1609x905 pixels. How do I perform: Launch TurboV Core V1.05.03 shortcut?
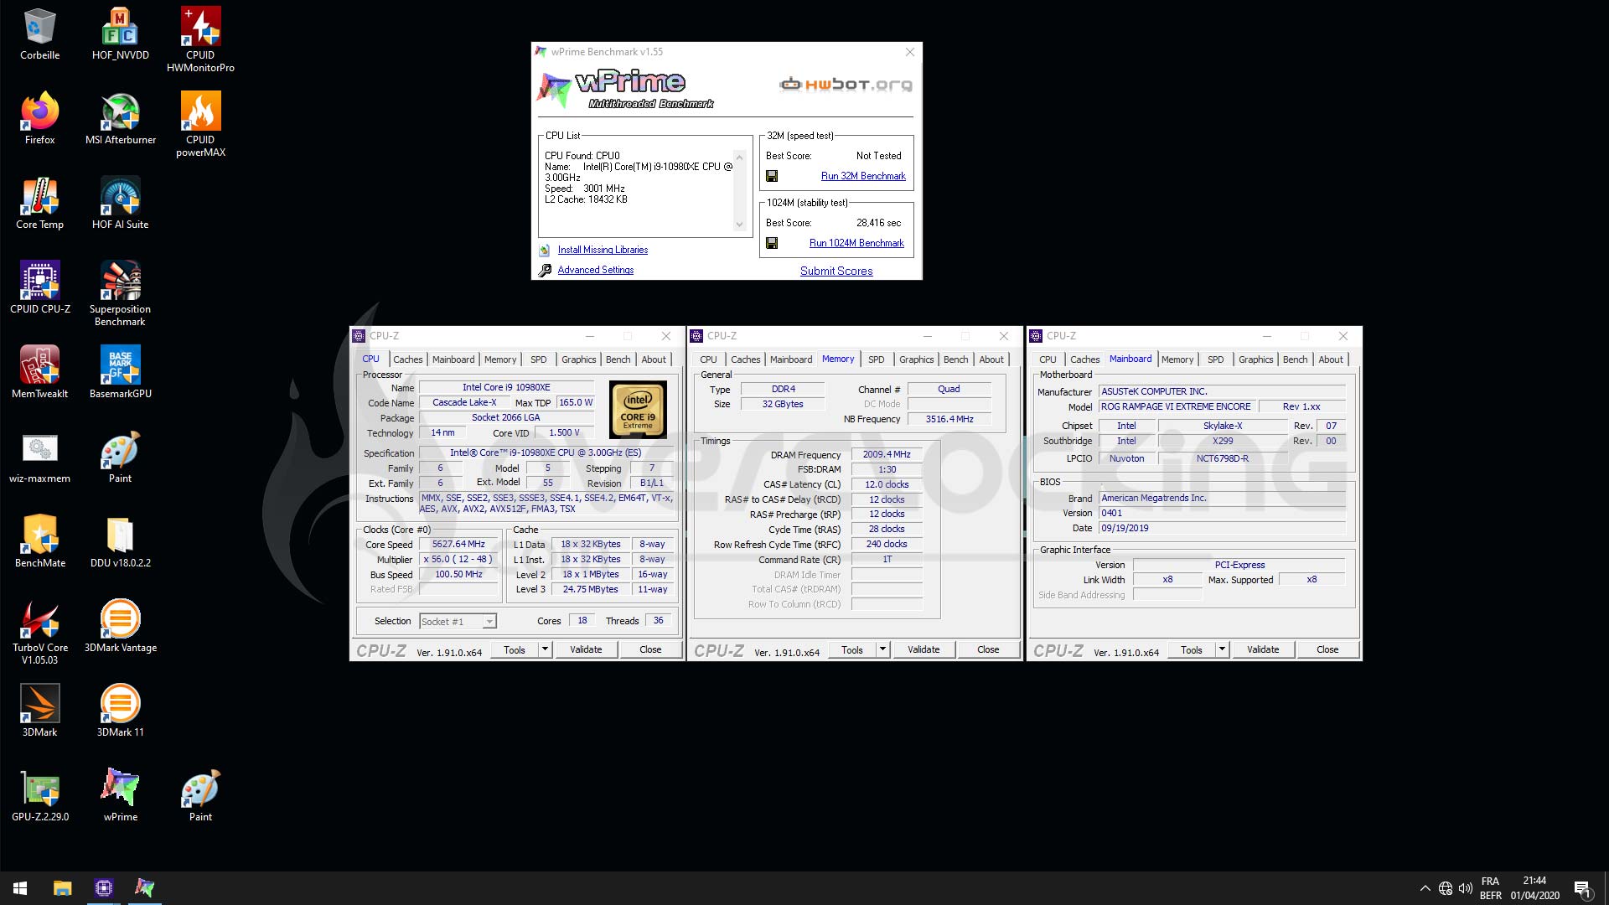[x=39, y=632]
